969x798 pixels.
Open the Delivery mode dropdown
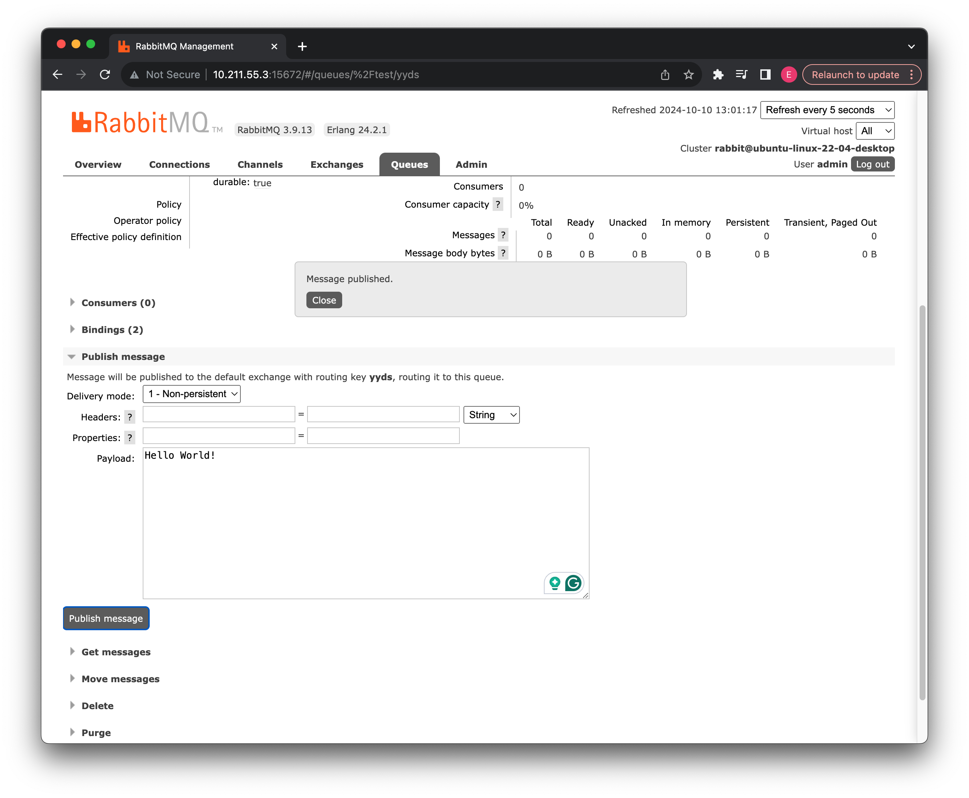tap(192, 394)
